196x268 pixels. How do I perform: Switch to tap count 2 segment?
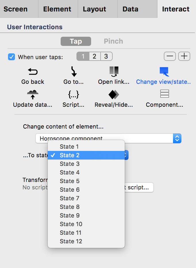coord(95,56)
